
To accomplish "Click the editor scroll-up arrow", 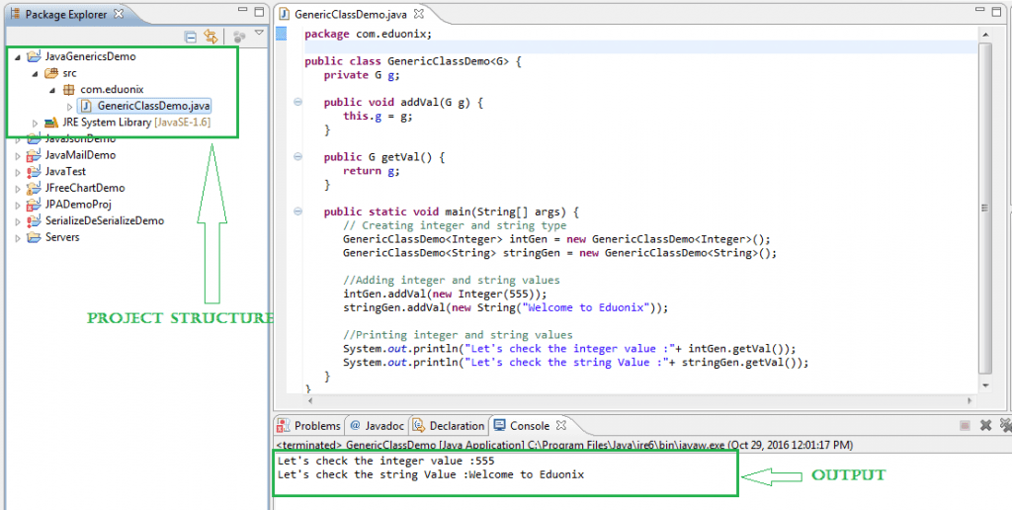I will (x=985, y=34).
